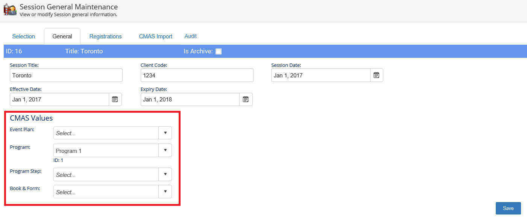
Task: Open the Session Date calendar picker
Action: pos(376,75)
